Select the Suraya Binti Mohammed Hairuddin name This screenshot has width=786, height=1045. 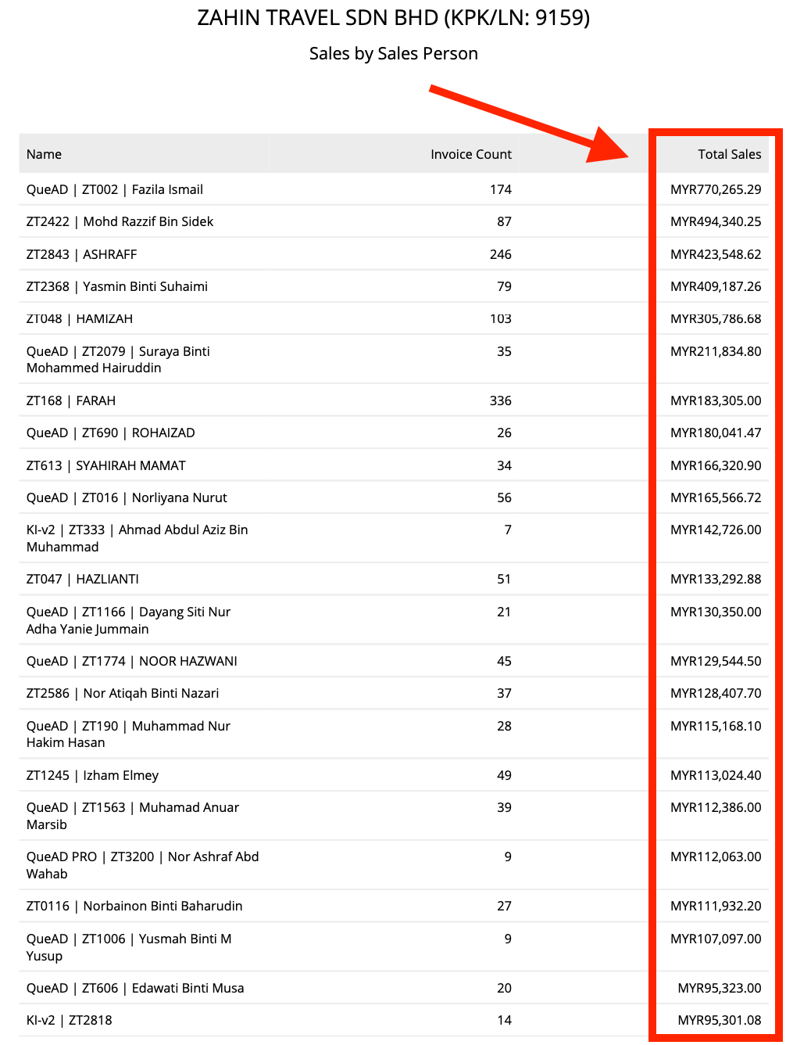(118, 360)
